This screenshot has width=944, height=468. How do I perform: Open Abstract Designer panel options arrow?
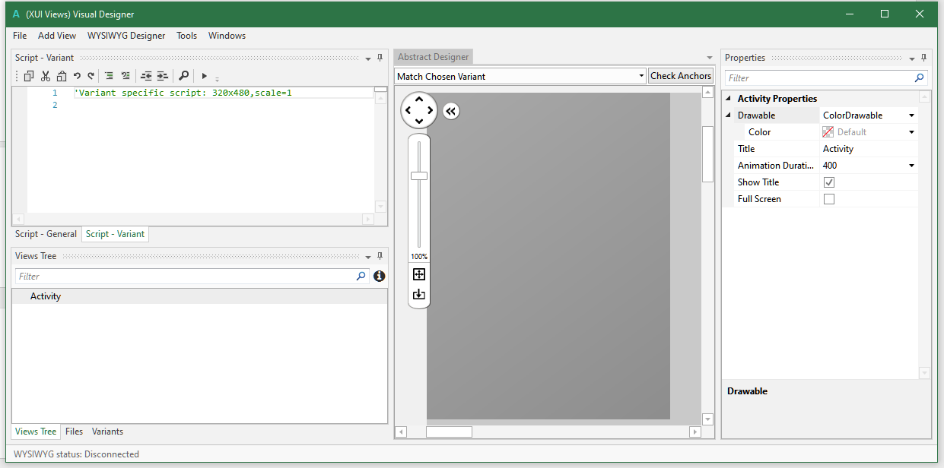(x=710, y=58)
